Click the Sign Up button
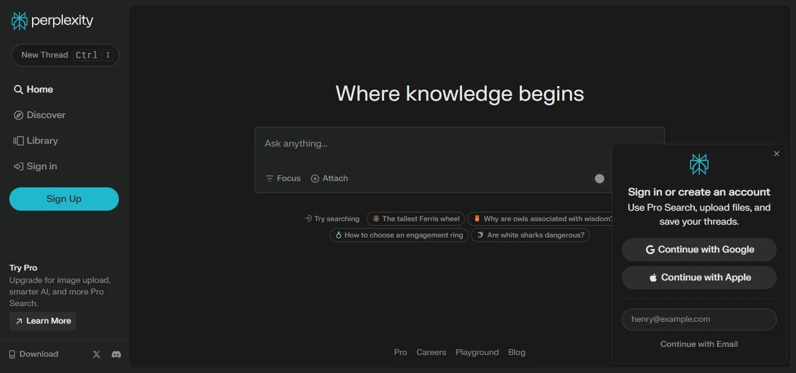Image resolution: width=796 pixels, height=373 pixels. tap(64, 198)
